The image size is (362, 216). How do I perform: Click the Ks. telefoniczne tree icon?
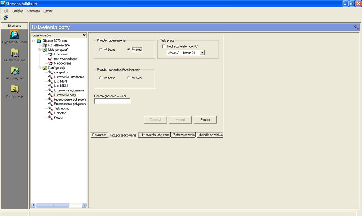coord(45,45)
